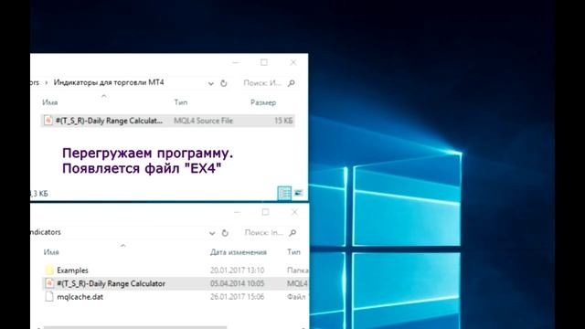Click the date 26.01.2017 15:06
Screen dimensions: 585x329
(x=237, y=297)
